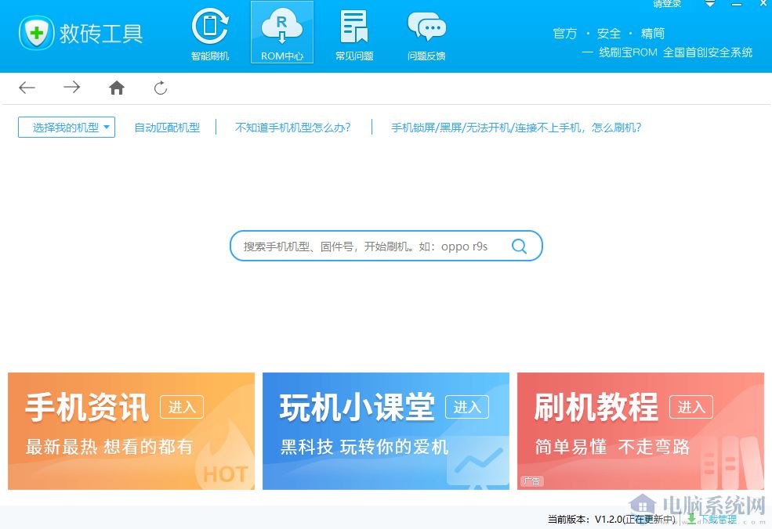Enter the 玩机小课堂 tips classroom
Viewport: 772px width, 529px height.
(466, 407)
